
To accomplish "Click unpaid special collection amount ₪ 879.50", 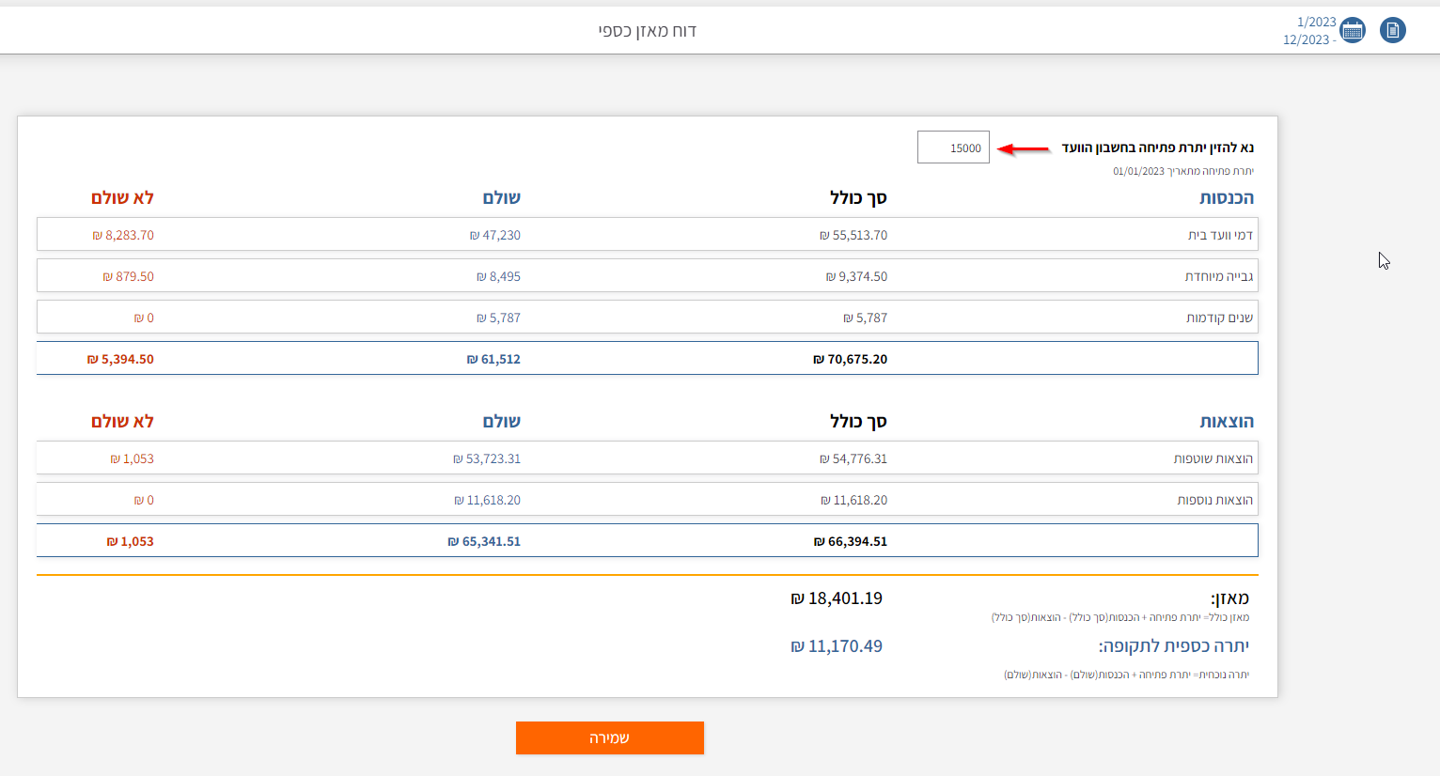I will (x=128, y=276).
